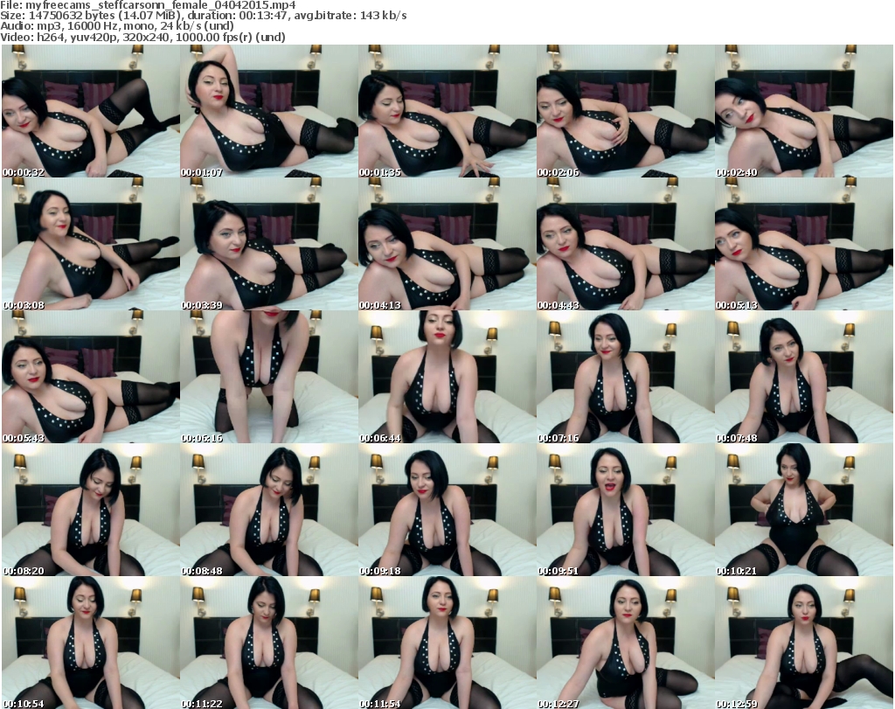Select the thumbnail stamped 00:02:06
895x709 pixels.
pyautogui.click(x=626, y=111)
